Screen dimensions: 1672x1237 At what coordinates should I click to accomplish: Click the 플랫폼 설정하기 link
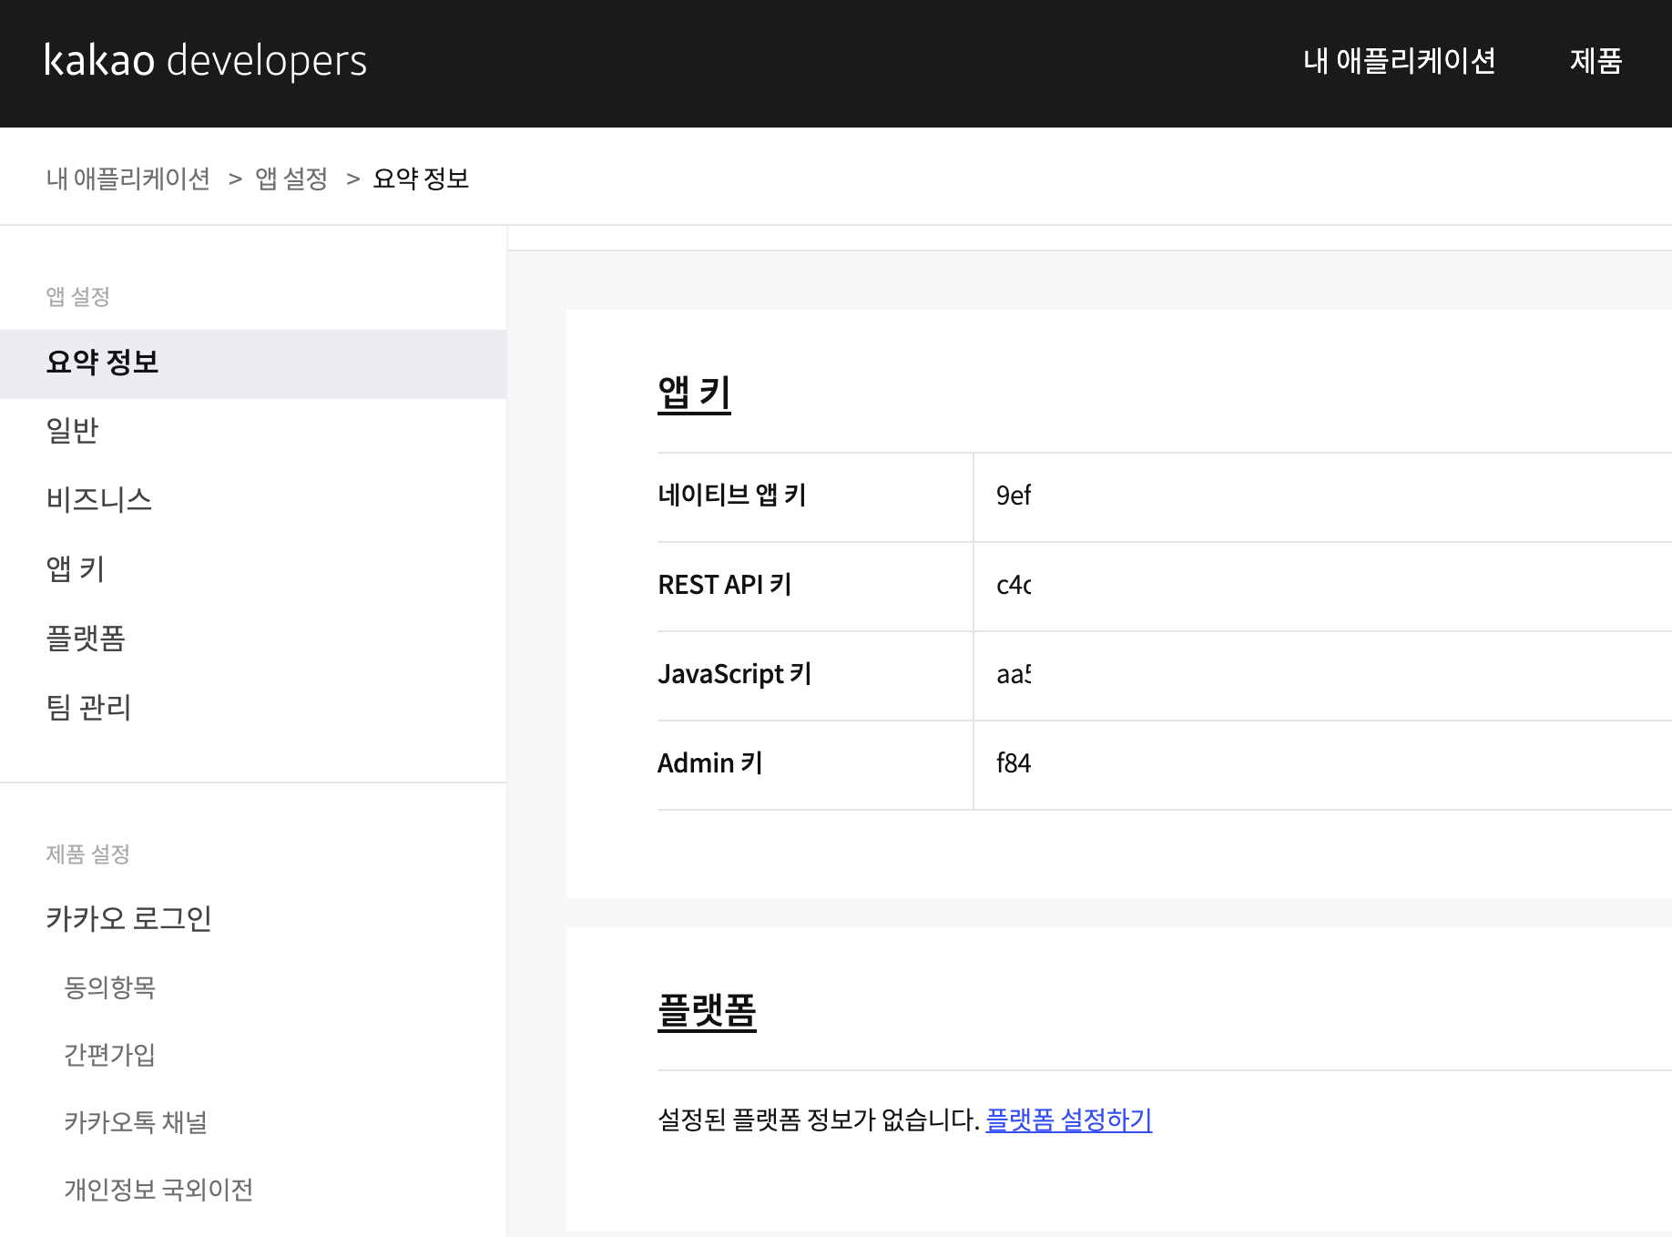point(1069,1119)
